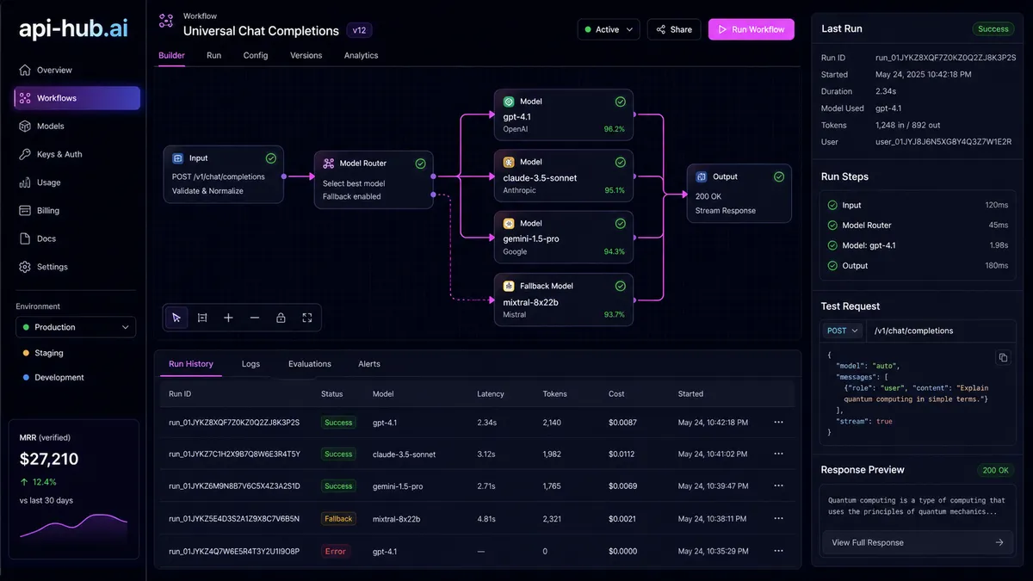Open the Docs file icon
This screenshot has height=581, width=1033.
pos(25,238)
